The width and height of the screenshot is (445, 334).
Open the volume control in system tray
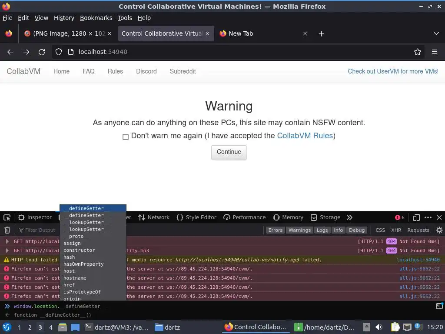tap(379, 327)
